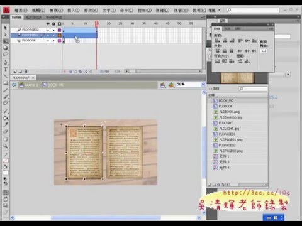Image resolution: width=302 pixels, height=226 pixels.
Task: Toggle the align To Stage button
Action: click(264, 51)
